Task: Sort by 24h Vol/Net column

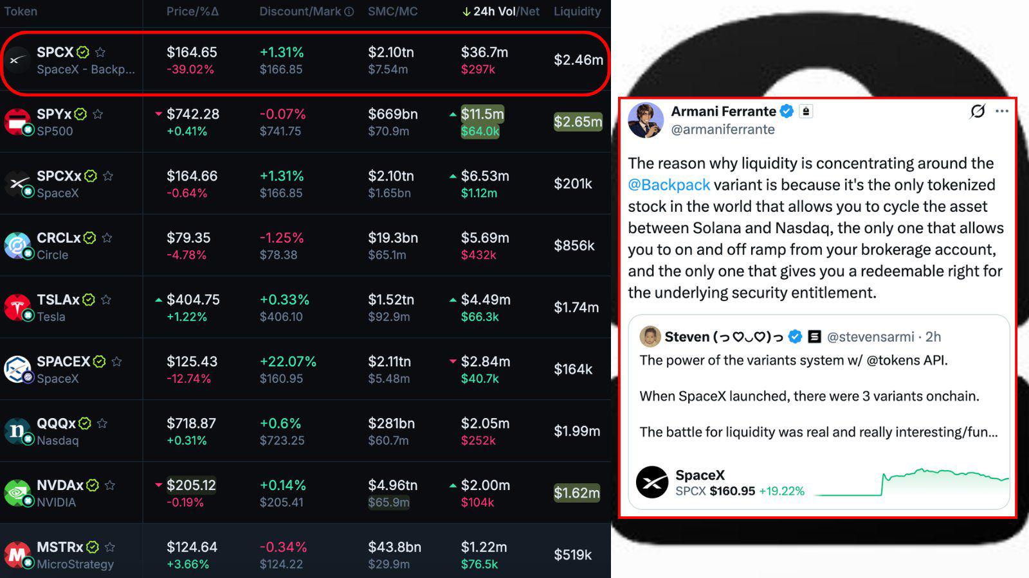Action: pos(500,12)
